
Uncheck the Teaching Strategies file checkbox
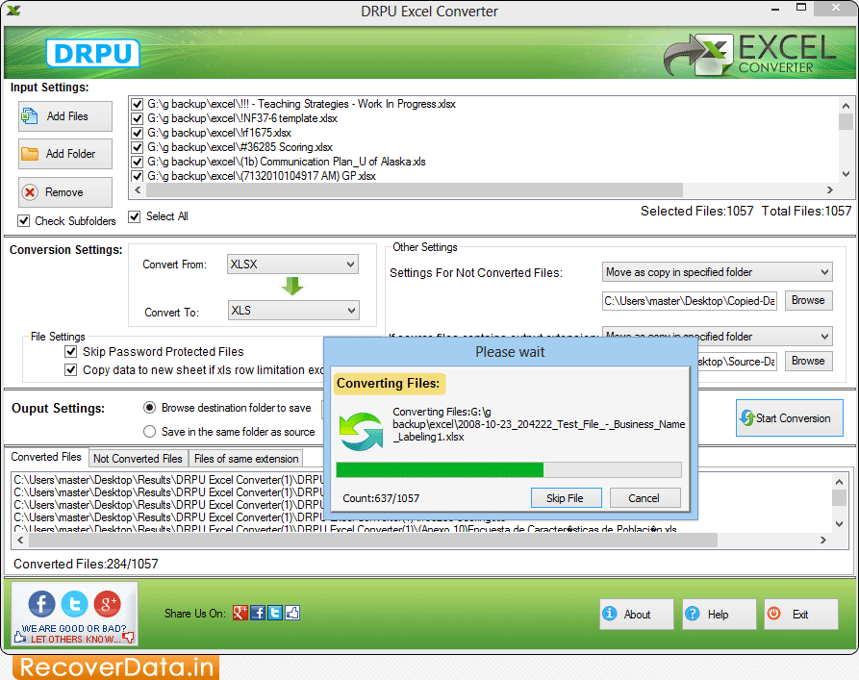137,104
